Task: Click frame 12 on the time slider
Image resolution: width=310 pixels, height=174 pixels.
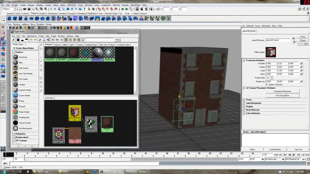Action: [x=124, y=154]
